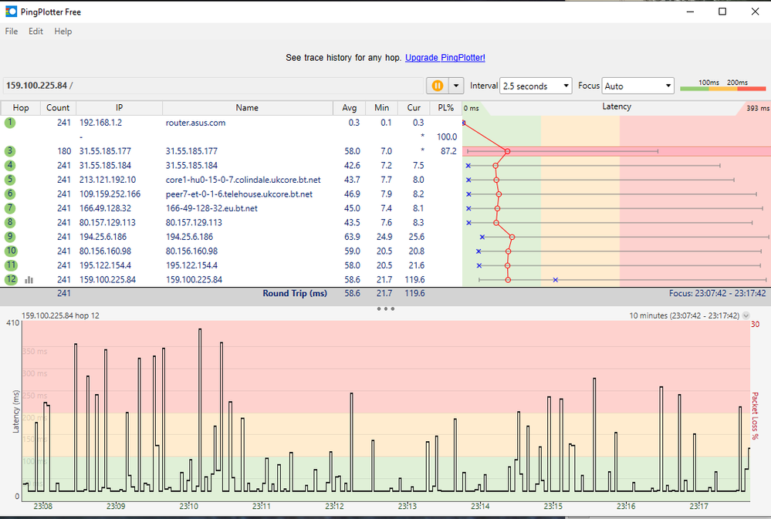Click the 100ms 200ms latency color legend
Image resolution: width=771 pixels, height=519 pixels.
tap(722, 86)
